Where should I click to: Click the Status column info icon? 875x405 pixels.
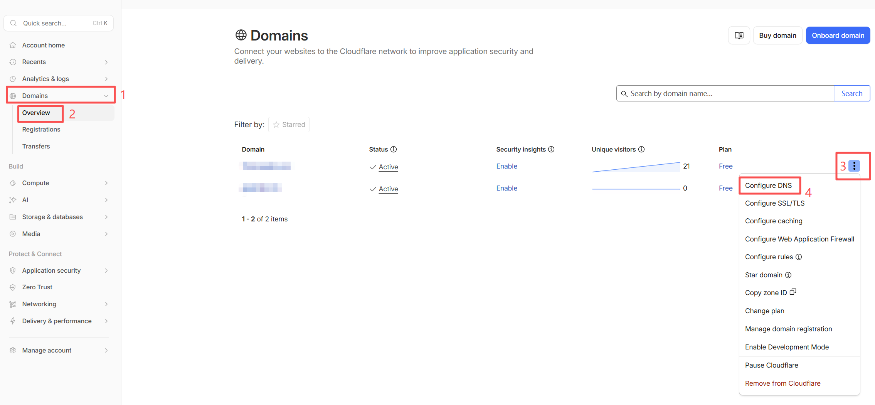tap(394, 149)
